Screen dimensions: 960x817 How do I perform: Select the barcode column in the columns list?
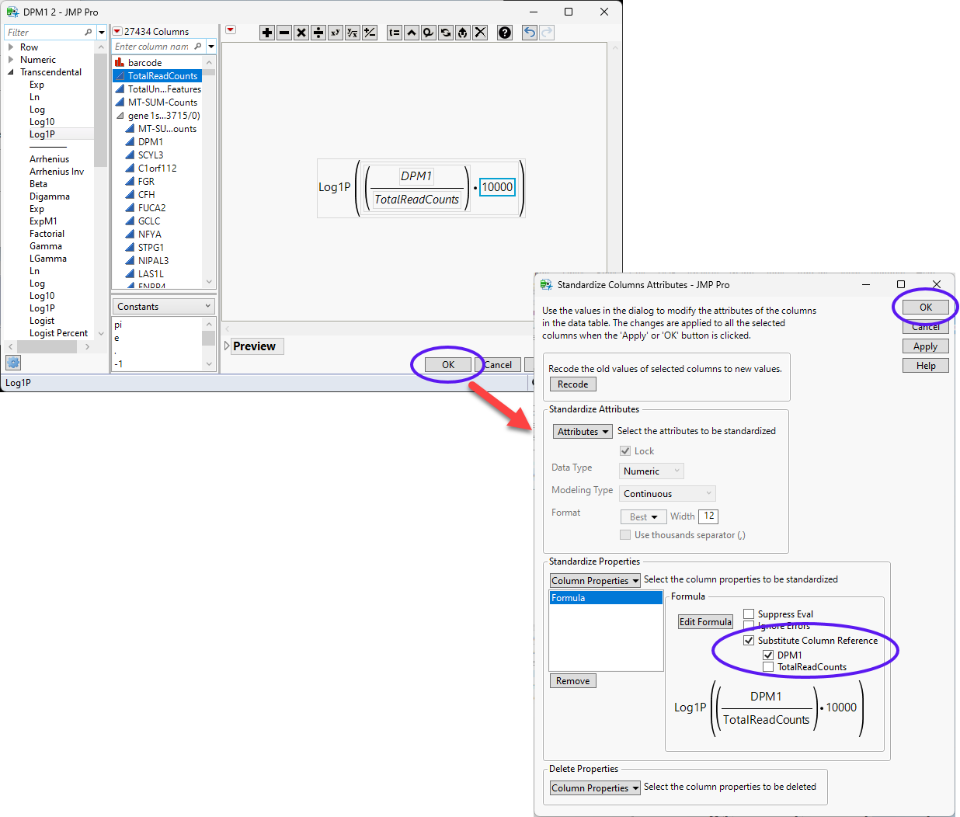click(145, 63)
